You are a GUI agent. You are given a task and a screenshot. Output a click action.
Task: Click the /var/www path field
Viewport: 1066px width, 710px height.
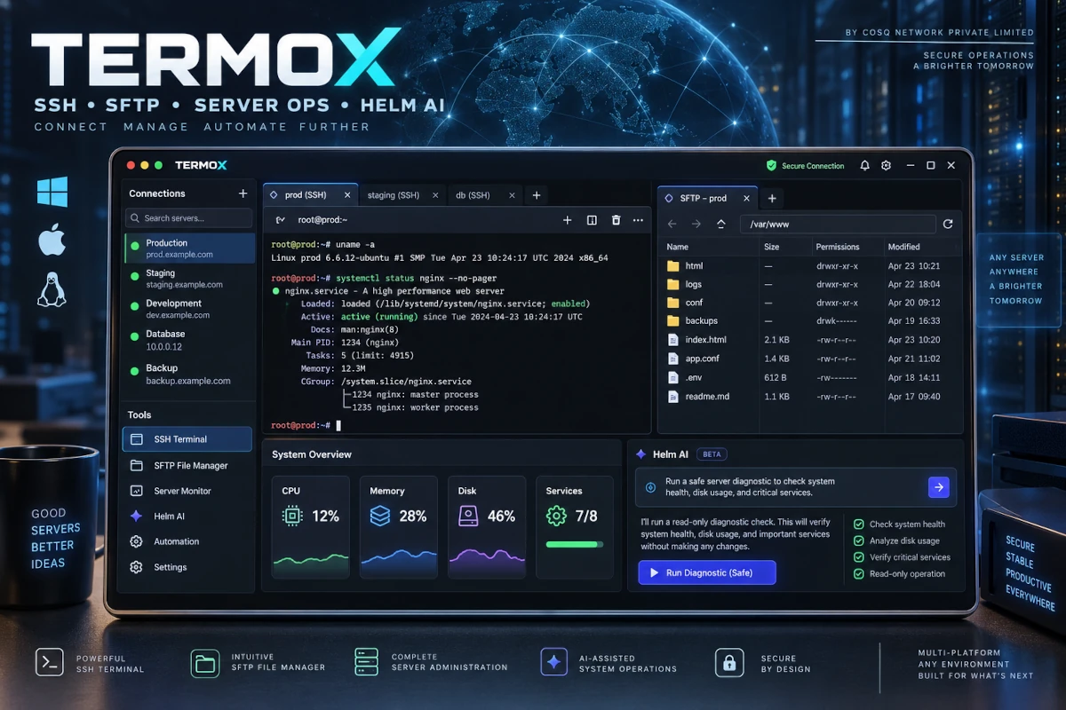click(x=838, y=225)
